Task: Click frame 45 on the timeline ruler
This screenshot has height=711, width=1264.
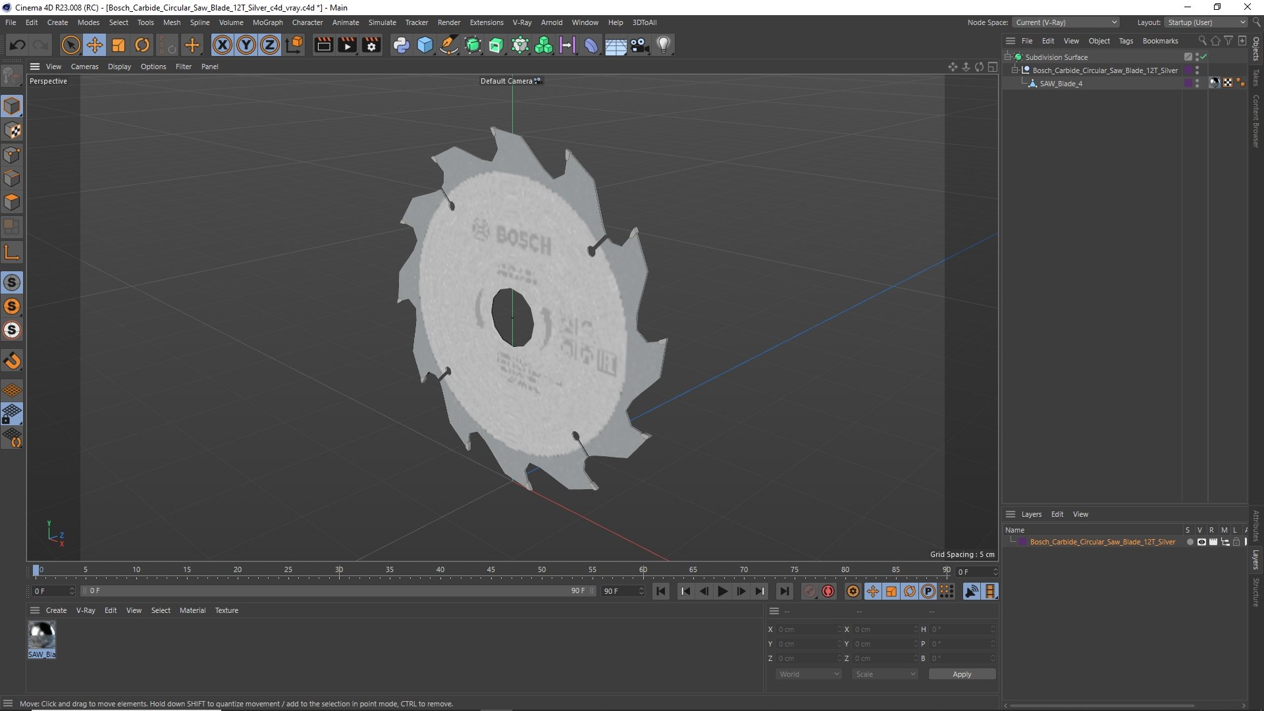Action: coord(491,570)
